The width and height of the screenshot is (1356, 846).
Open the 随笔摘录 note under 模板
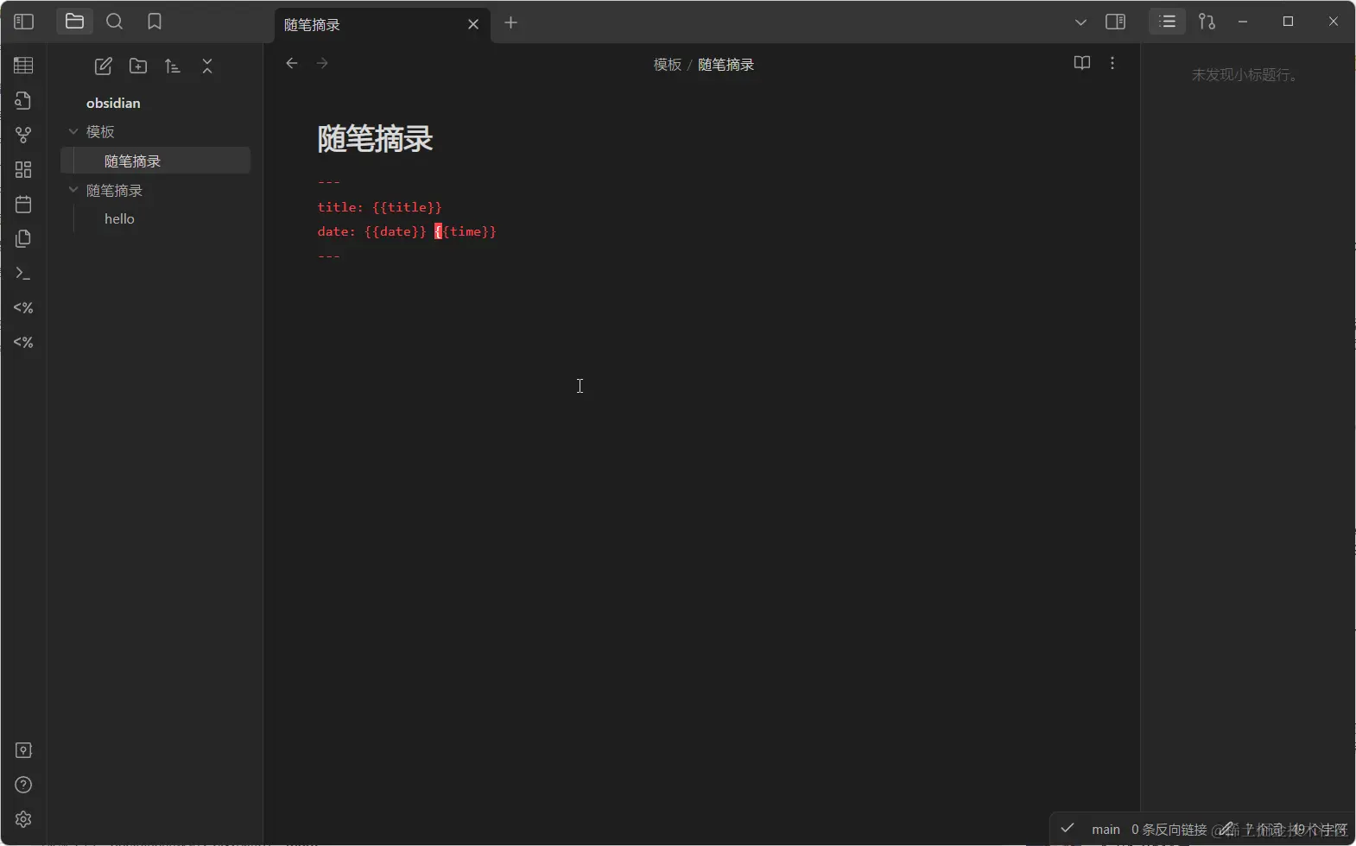[x=155, y=161]
